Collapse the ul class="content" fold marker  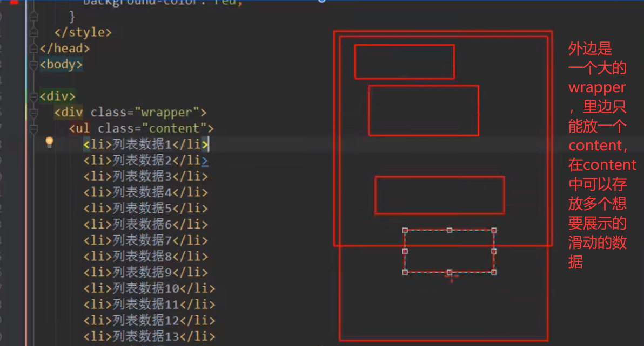(33, 128)
